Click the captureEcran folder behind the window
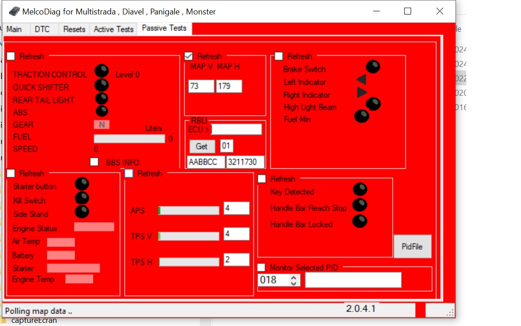Viewport: 521px width, 326px height. click(34, 321)
